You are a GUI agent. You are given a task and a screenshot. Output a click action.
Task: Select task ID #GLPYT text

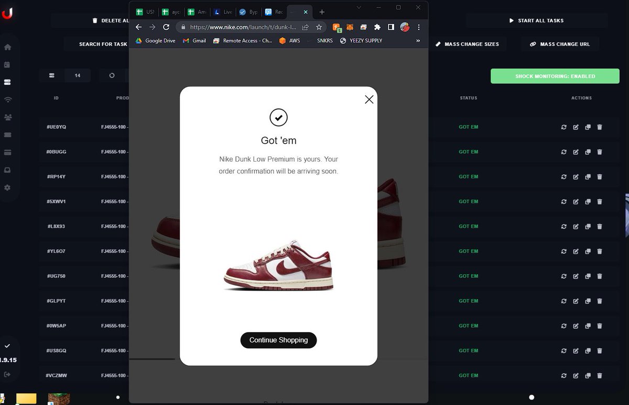[x=57, y=301]
